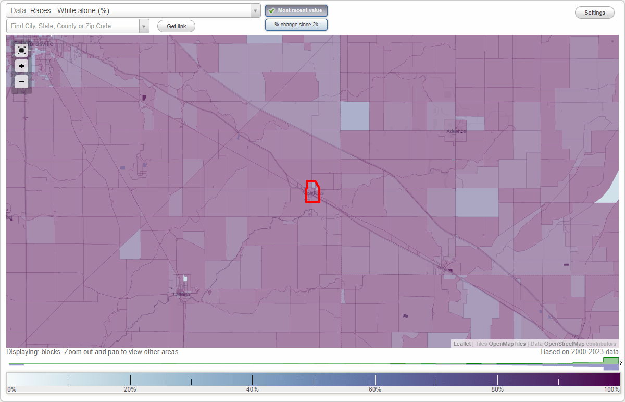625x402 pixels.
Task: Click the map zoom-out minus icon
Action: [x=21, y=81]
